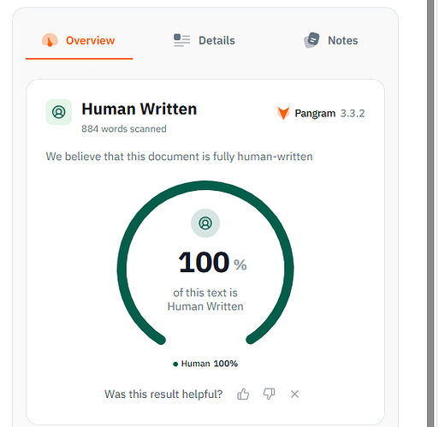Click the thumbs up feedback icon
The height and width of the screenshot is (427, 439).
[x=243, y=394]
